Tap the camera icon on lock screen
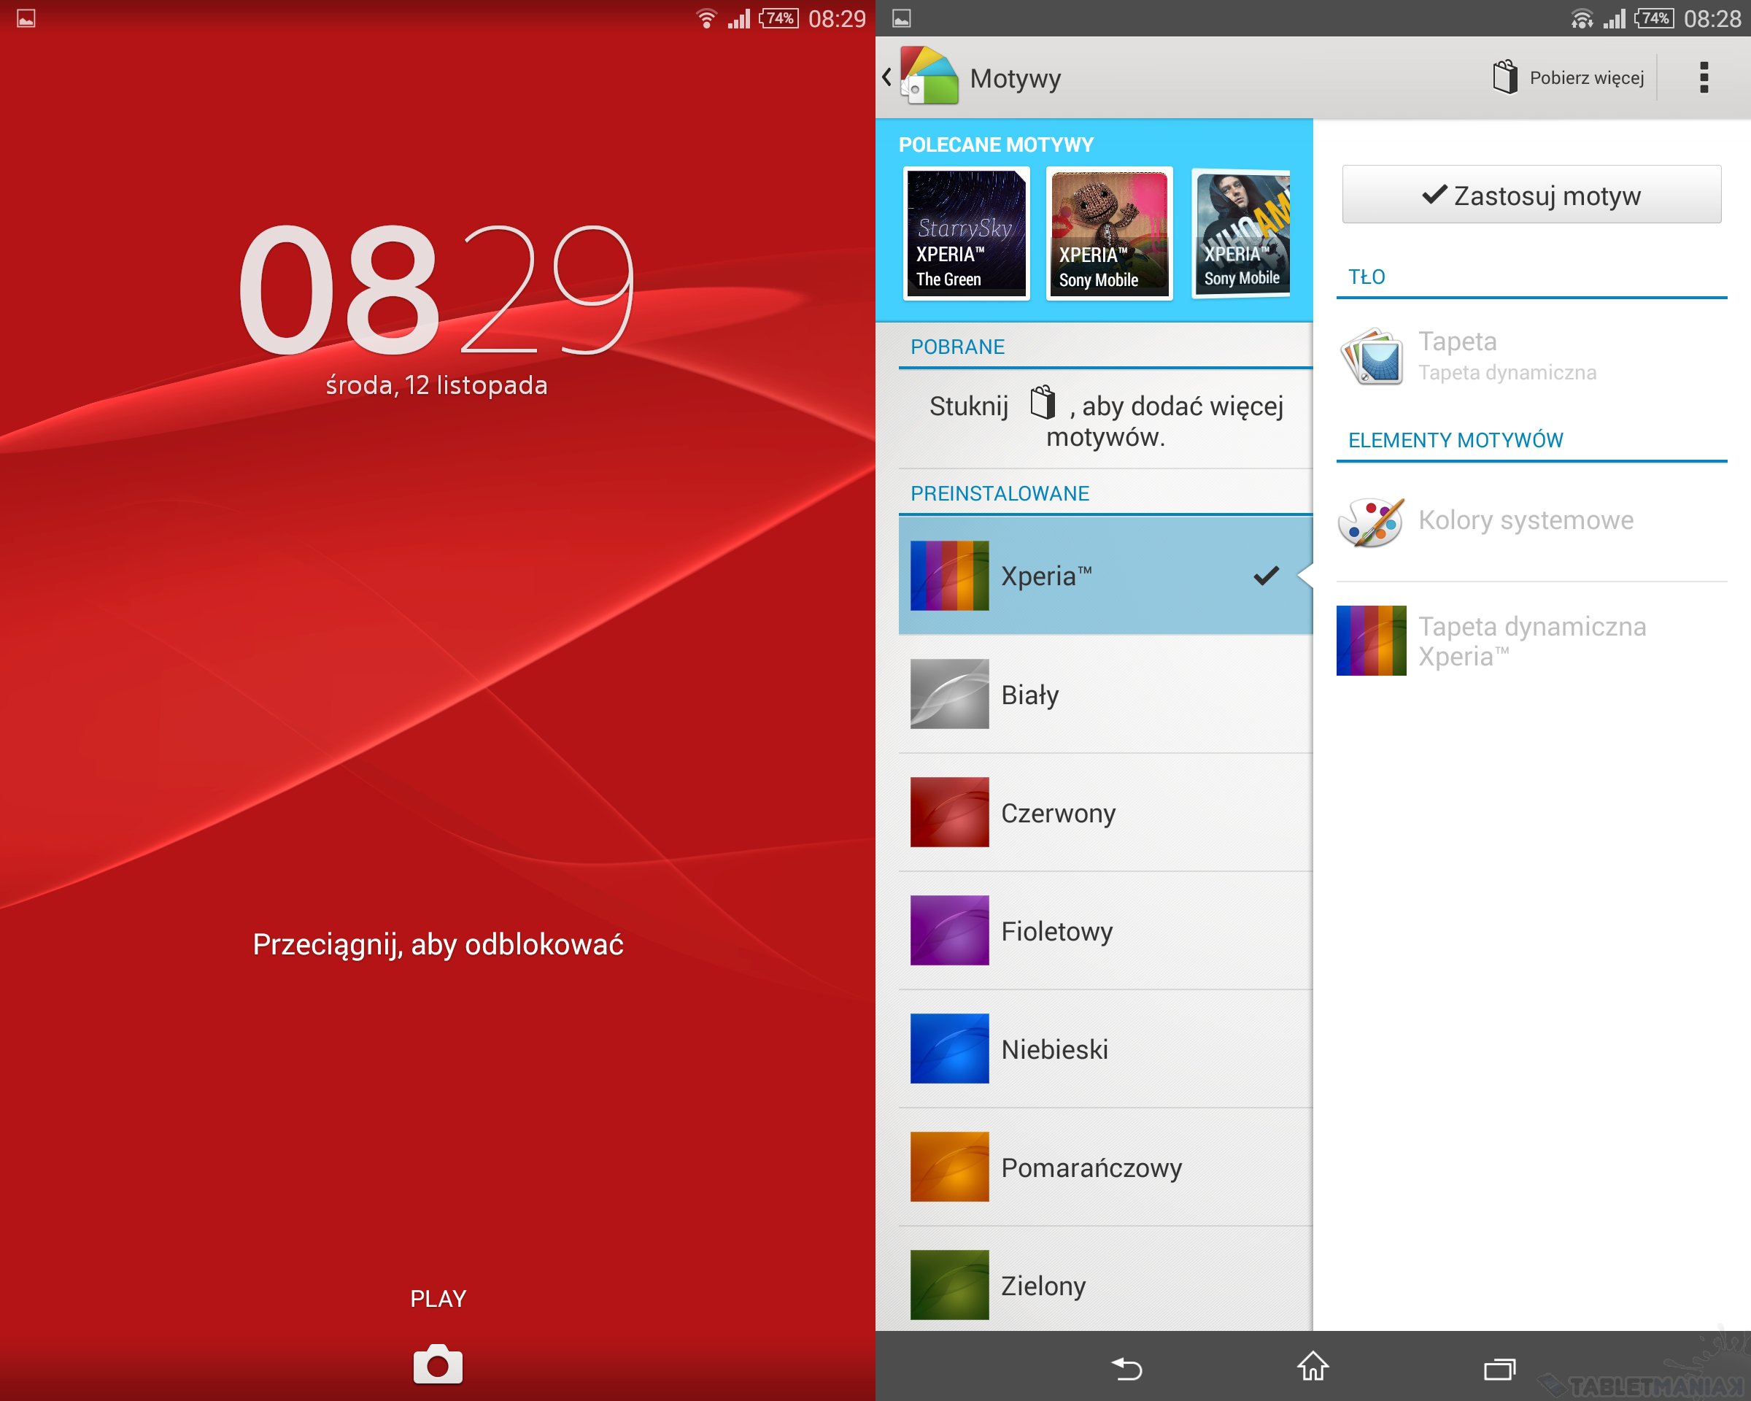The width and height of the screenshot is (1751, 1401). tap(438, 1365)
